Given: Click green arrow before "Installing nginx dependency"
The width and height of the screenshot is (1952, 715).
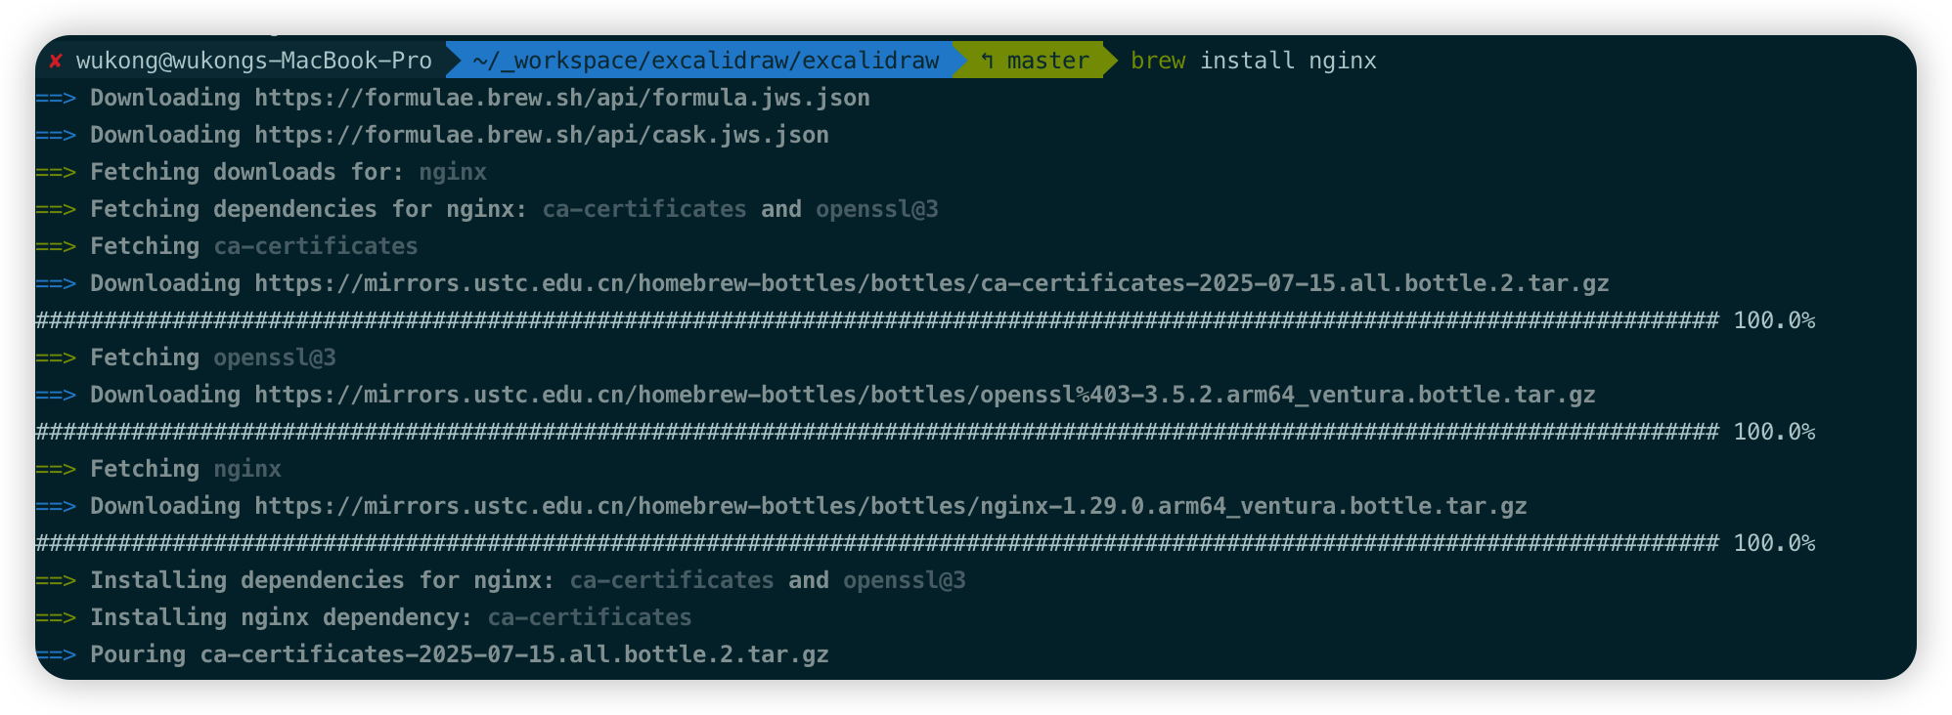Looking at the screenshot, I should 56,617.
